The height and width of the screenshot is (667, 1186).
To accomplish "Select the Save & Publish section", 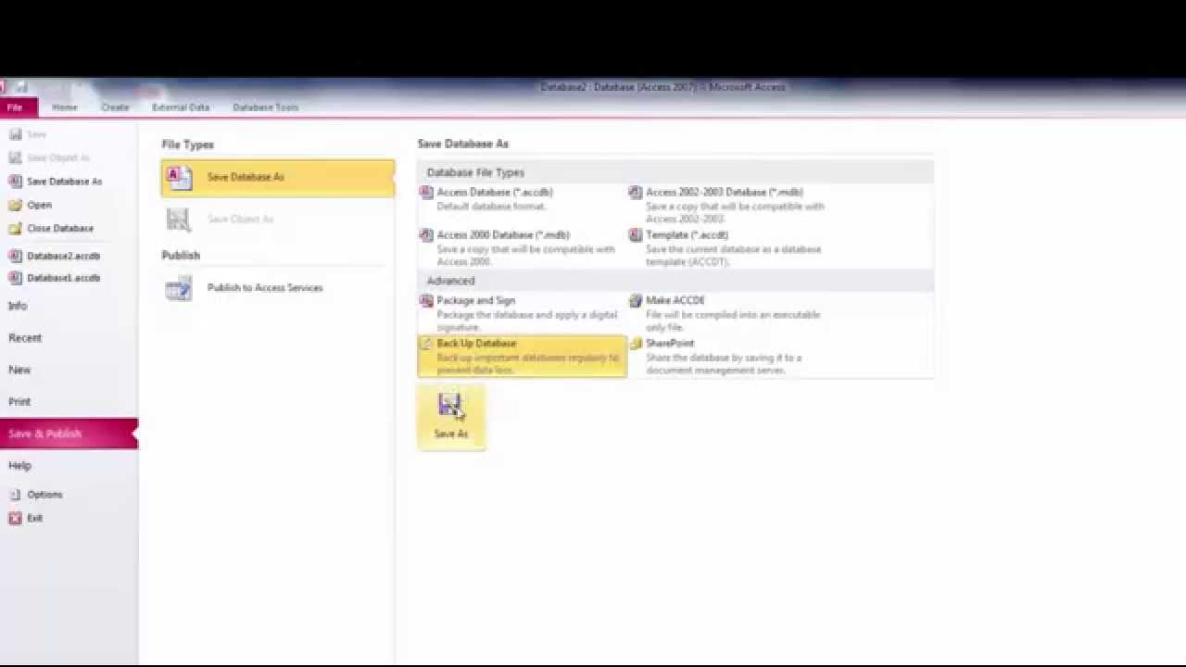I will click(x=69, y=434).
